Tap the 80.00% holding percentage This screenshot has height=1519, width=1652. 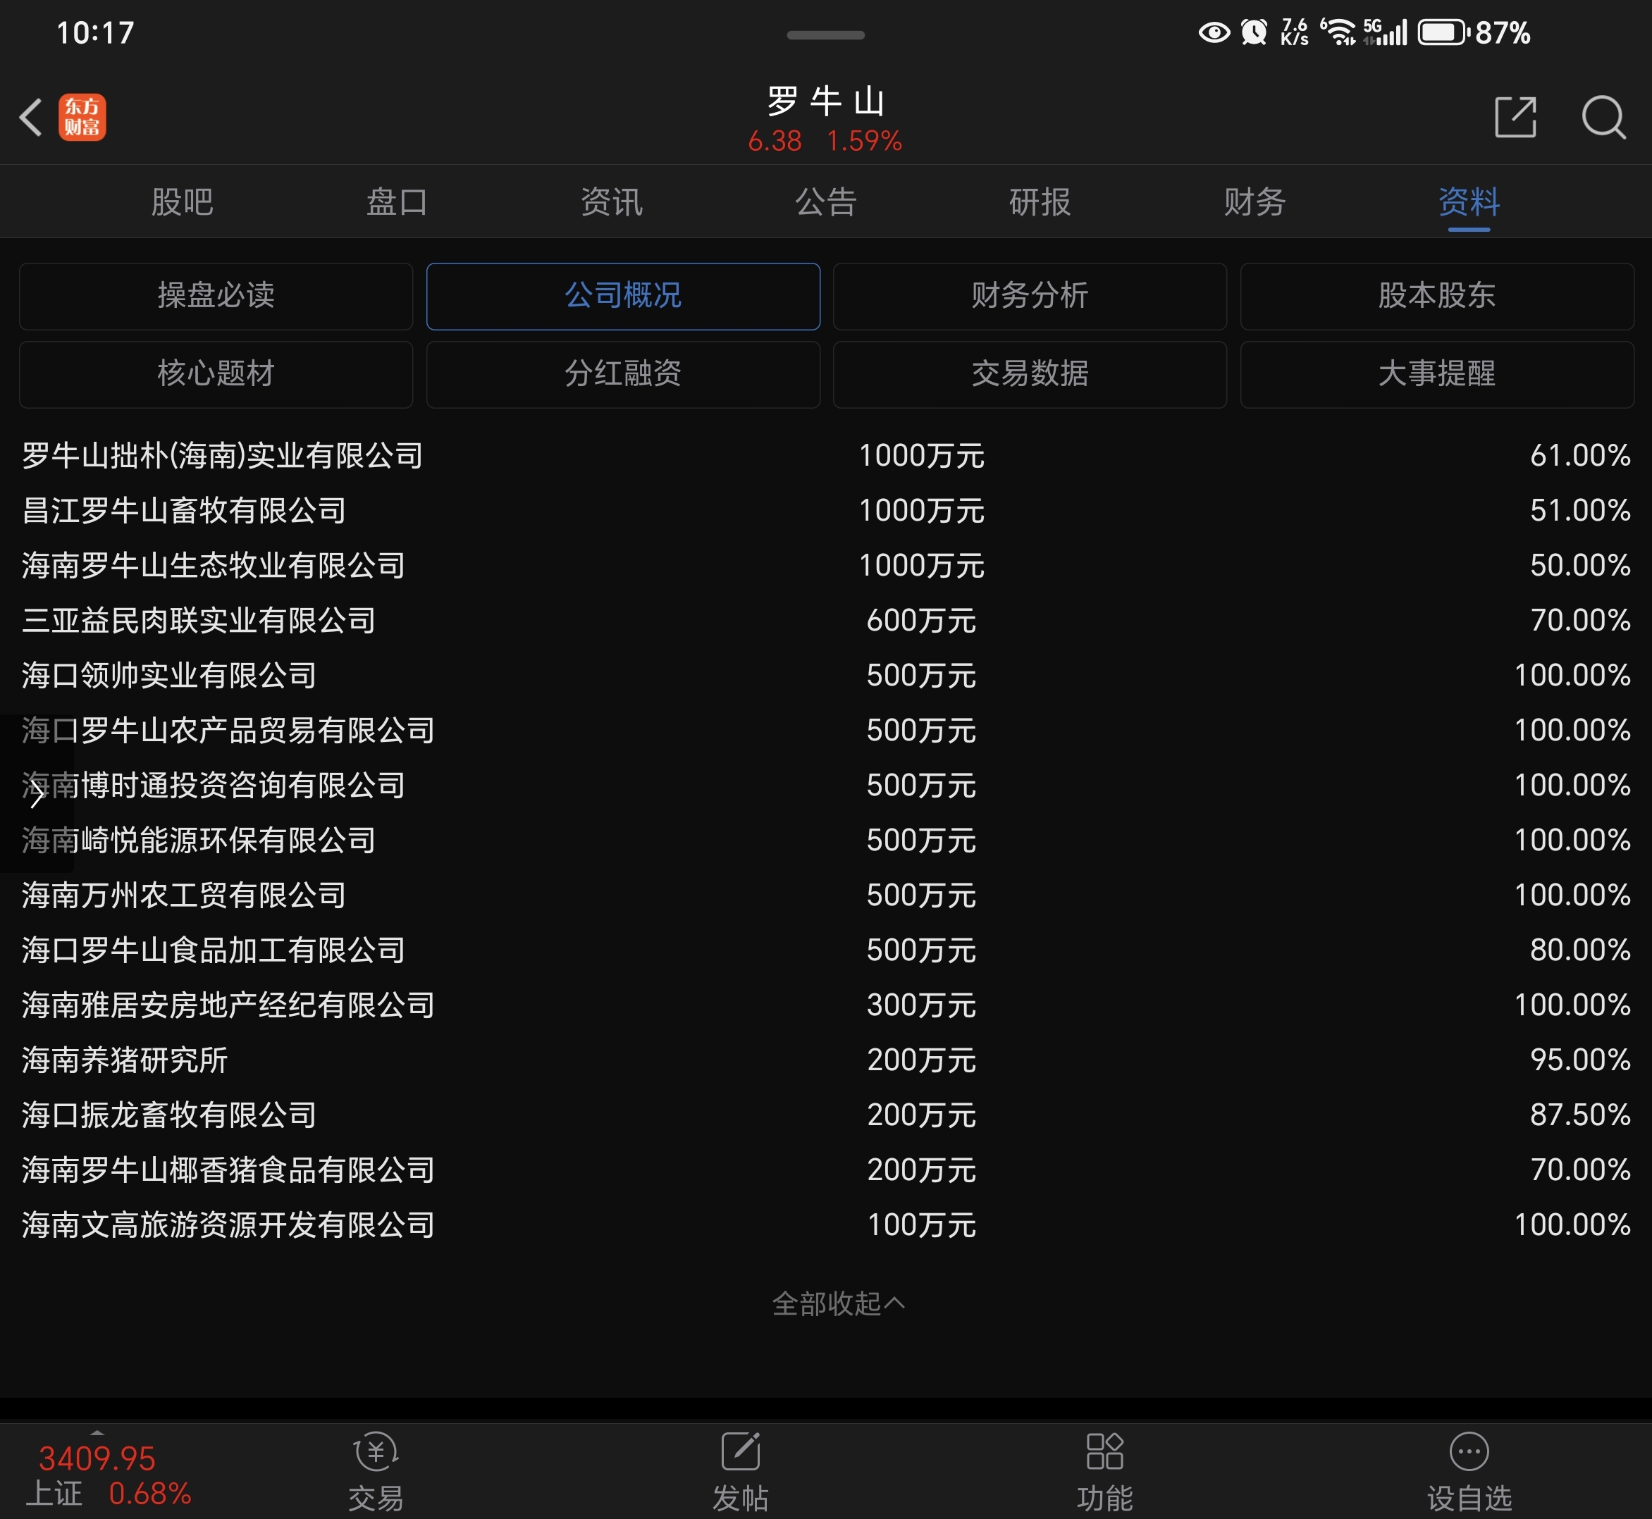coord(1579,950)
